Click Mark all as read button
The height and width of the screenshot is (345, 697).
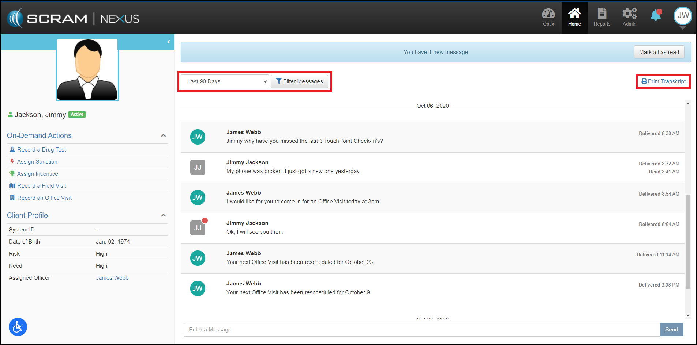(659, 52)
